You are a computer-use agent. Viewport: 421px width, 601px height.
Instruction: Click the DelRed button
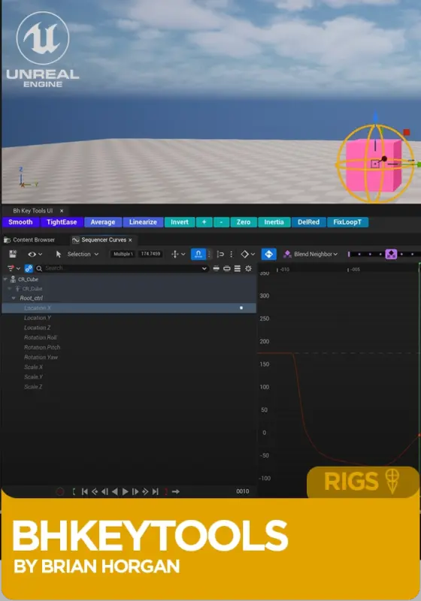[x=309, y=222]
